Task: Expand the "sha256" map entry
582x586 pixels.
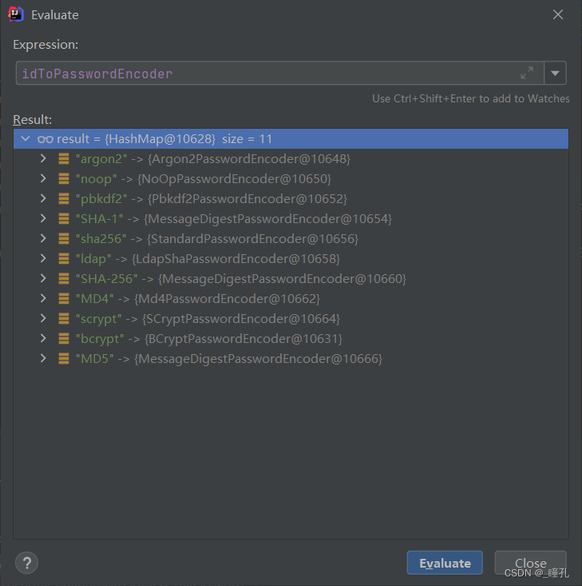Action: point(43,238)
